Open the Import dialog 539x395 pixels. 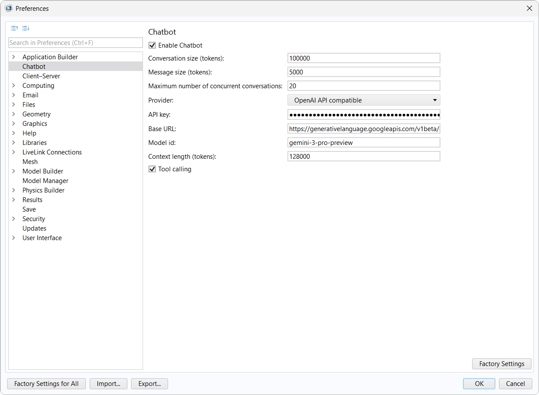(108, 384)
